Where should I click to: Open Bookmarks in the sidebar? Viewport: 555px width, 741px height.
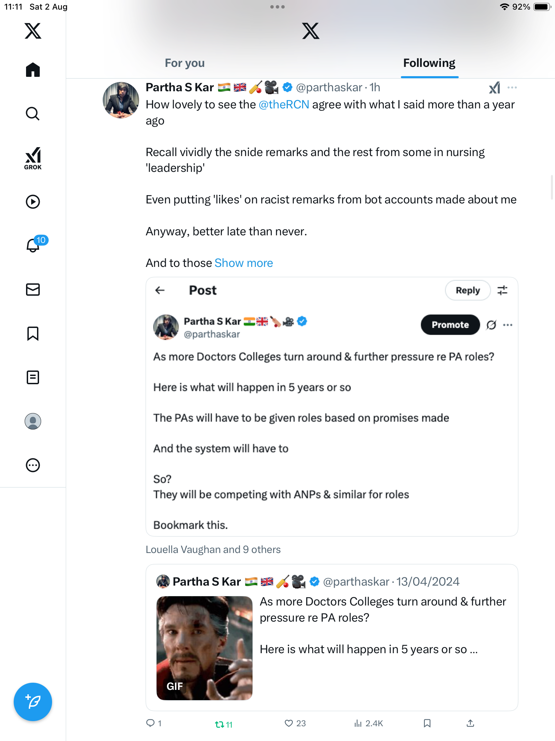coord(33,333)
